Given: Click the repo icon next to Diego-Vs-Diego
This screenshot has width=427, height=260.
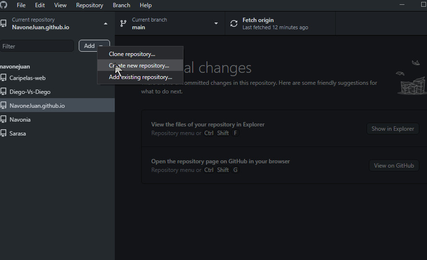Looking at the screenshot, I should [3, 92].
